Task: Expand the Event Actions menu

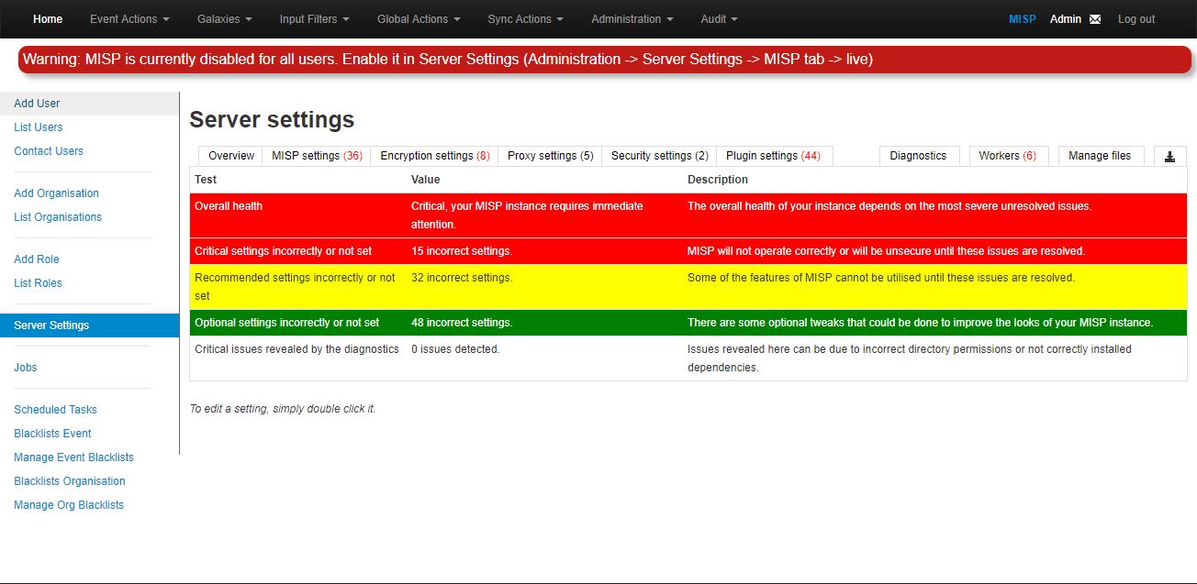Action: (128, 18)
